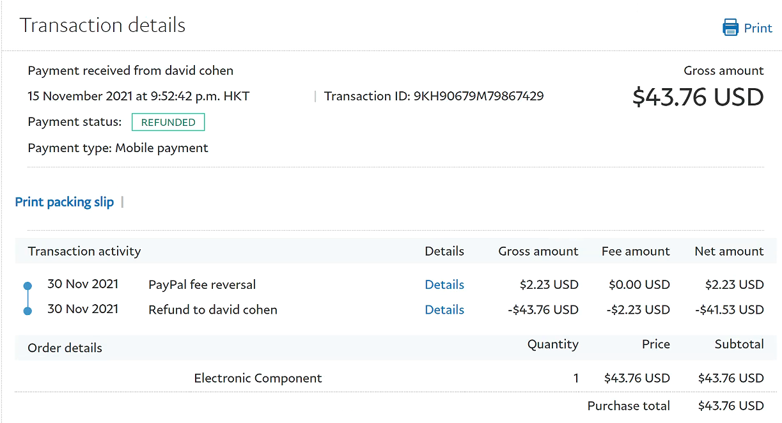The height and width of the screenshot is (423, 782).
Task: Click the Electronic Component item name
Action: 258,378
